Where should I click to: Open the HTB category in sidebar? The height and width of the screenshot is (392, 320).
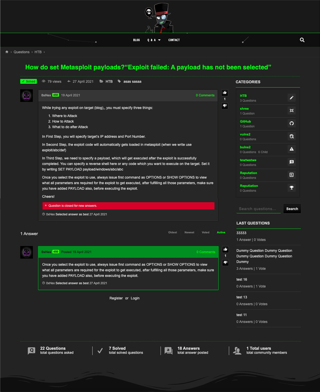pos(244,96)
